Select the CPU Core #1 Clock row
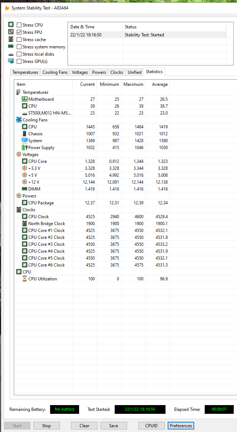 [92, 230]
